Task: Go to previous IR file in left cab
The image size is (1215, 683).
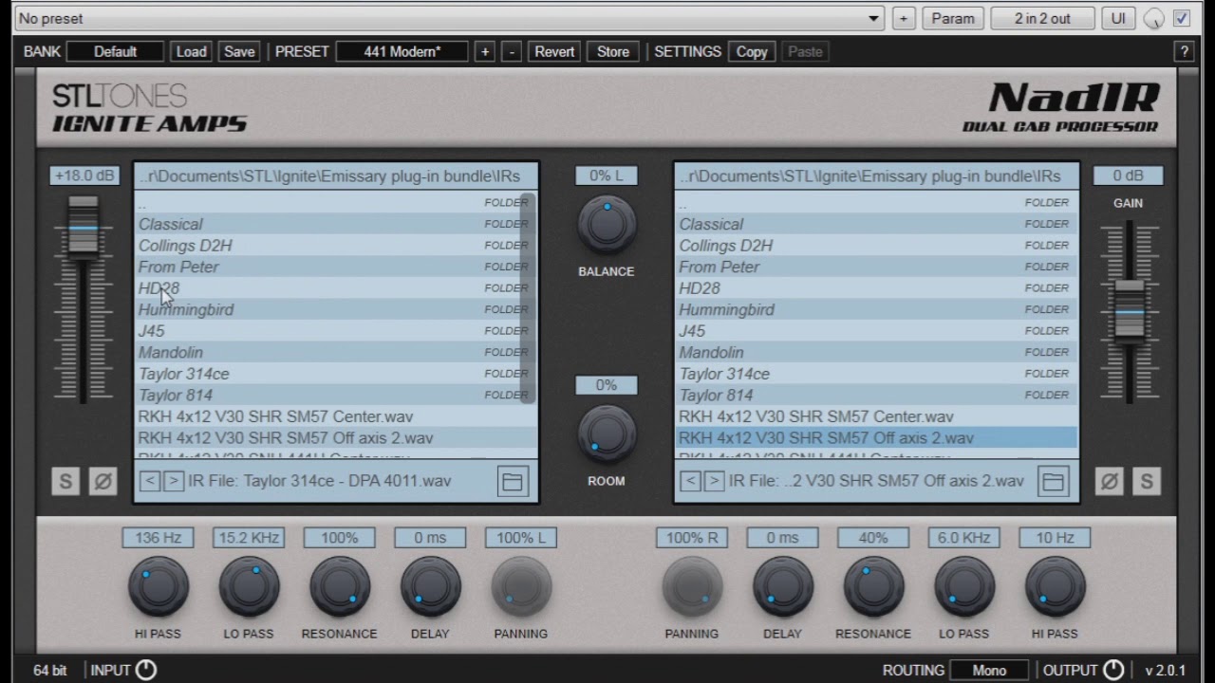Action: coord(149,481)
